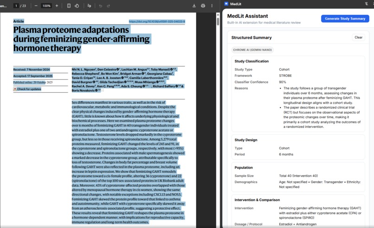
Task: Print the PDF document
Action: tap(203, 6)
